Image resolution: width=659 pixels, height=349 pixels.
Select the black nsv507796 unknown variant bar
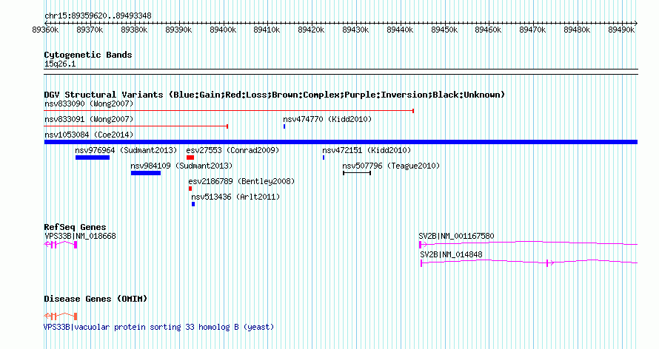[357, 173]
